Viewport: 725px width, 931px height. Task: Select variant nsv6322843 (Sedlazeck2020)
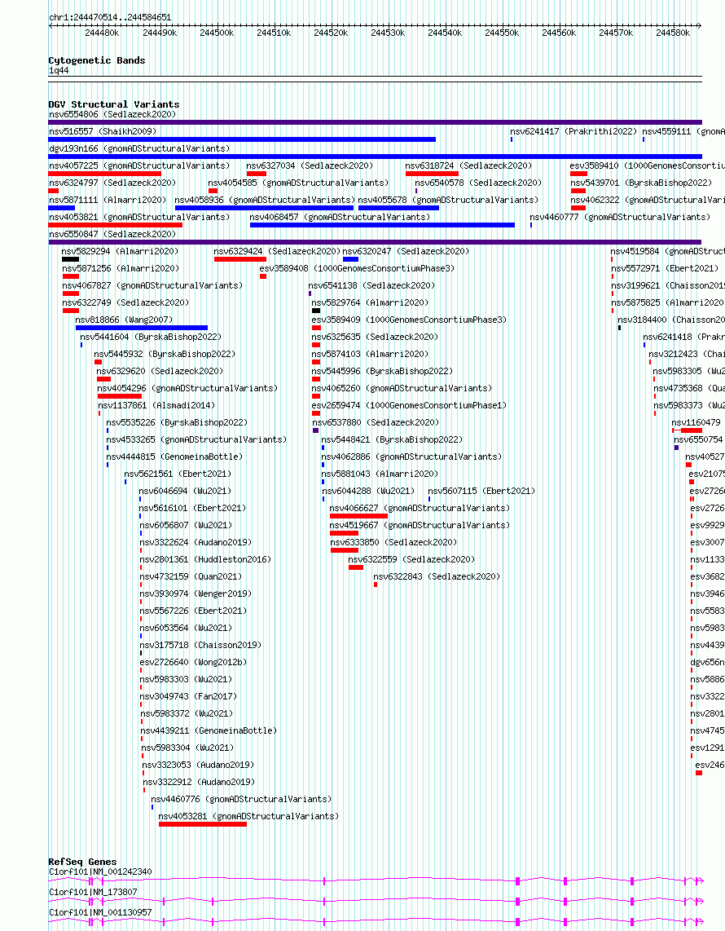(x=437, y=576)
